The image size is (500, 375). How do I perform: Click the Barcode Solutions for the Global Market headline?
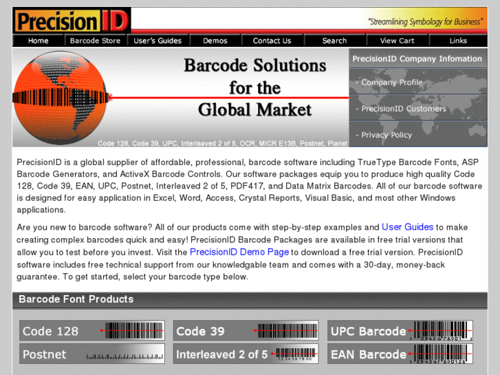pyautogui.click(x=254, y=87)
